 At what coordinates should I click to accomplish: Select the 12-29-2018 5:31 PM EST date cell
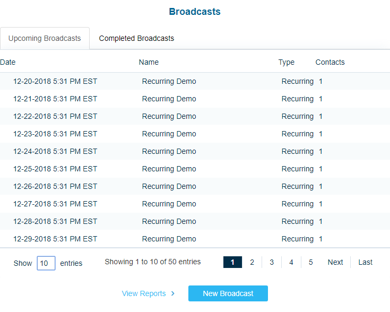(x=55, y=239)
